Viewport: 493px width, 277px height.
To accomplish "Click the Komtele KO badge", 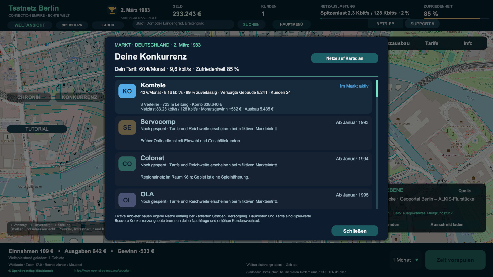I will pos(127,91).
